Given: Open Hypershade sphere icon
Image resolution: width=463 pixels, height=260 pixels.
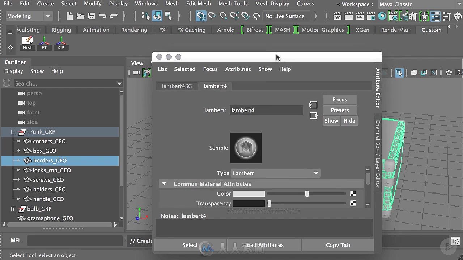Looking at the screenshot, I should [x=382, y=16].
